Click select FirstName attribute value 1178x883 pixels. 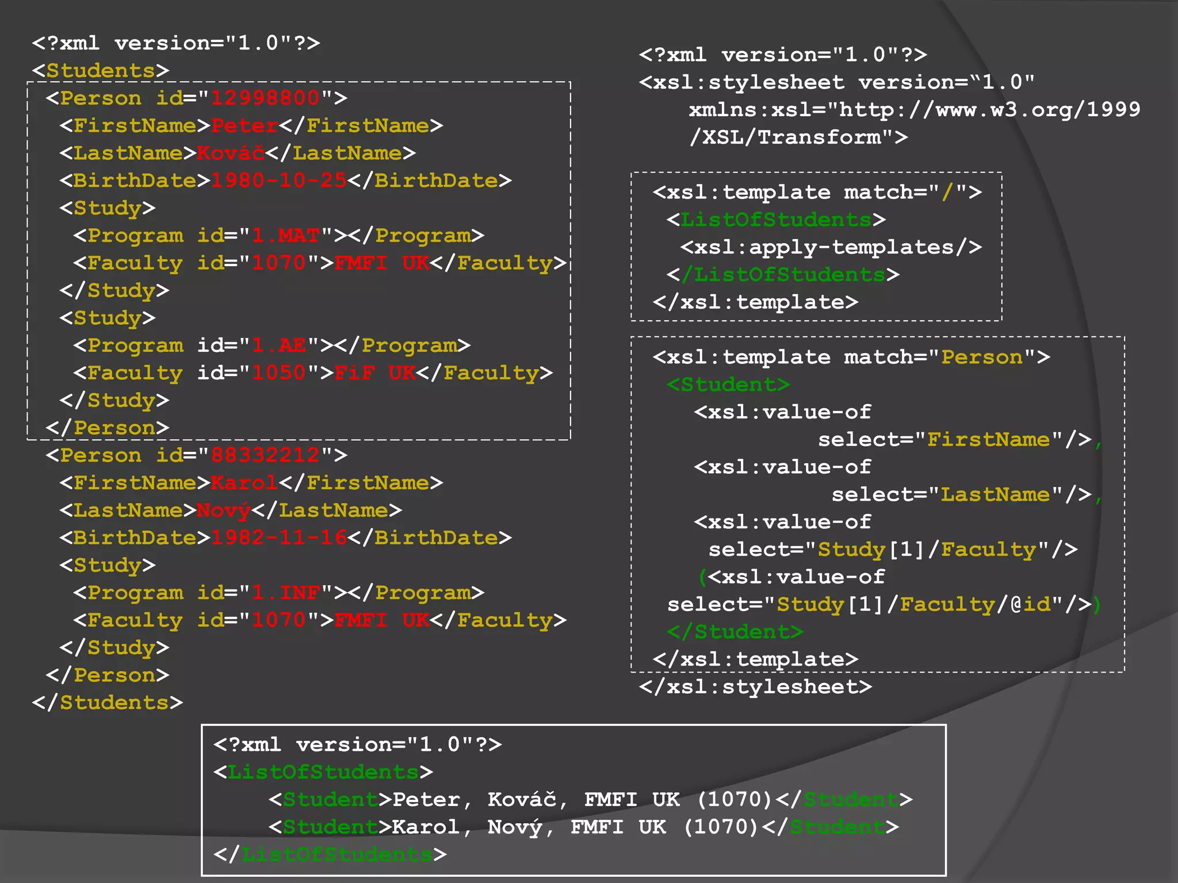988,440
